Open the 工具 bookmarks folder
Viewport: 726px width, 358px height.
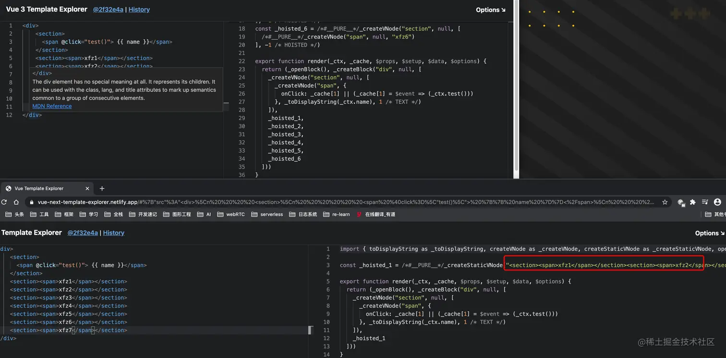[x=39, y=214]
